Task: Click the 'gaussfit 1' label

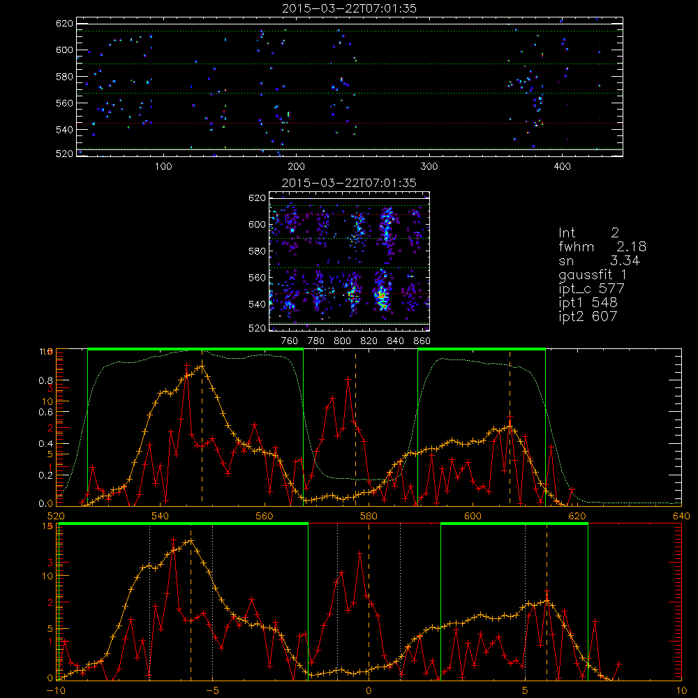Action: (593, 274)
